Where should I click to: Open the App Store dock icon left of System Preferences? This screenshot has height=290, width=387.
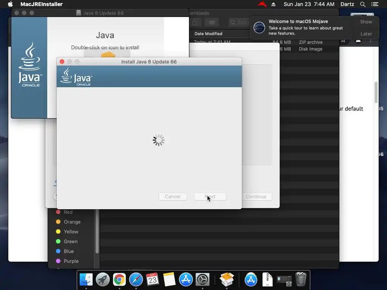186,279
